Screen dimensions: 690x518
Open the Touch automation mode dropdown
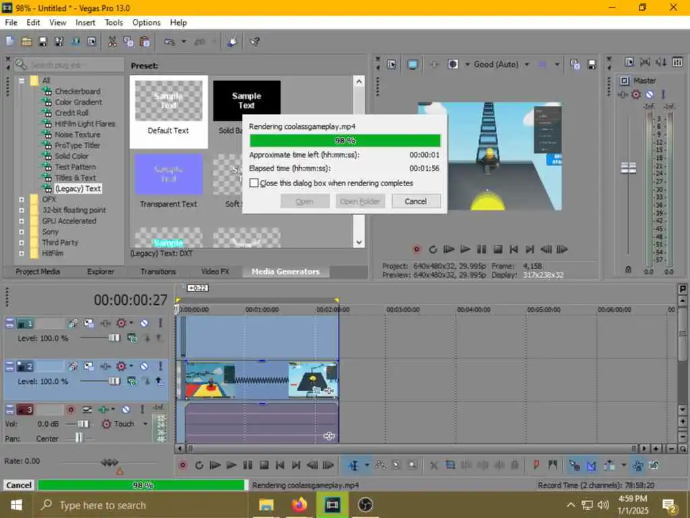pyautogui.click(x=146, y=424)
